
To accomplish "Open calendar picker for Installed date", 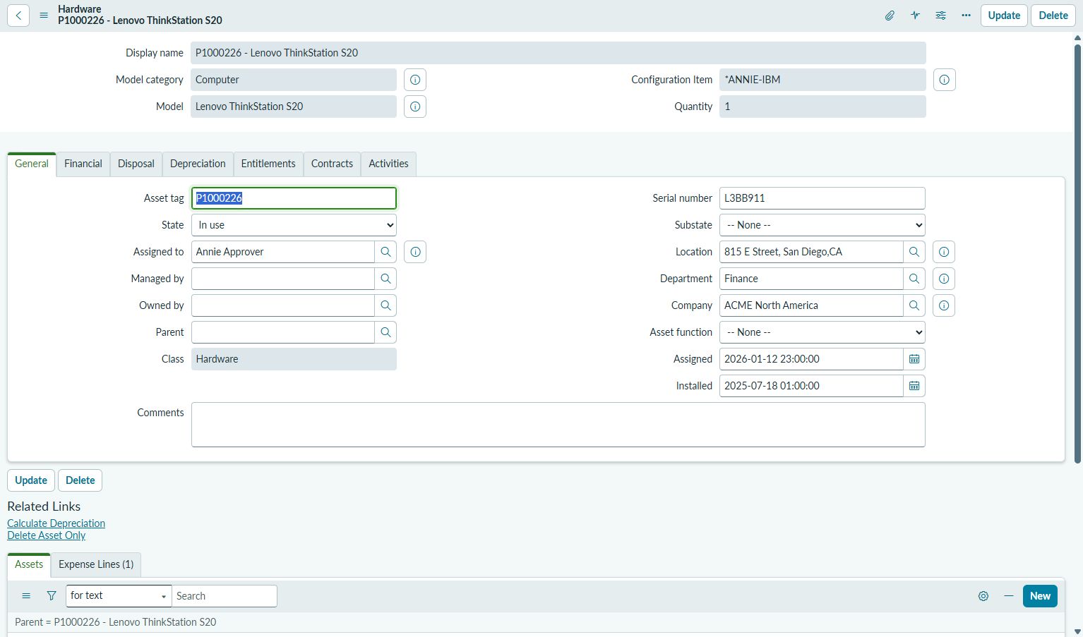I will [x=914, y=386].
